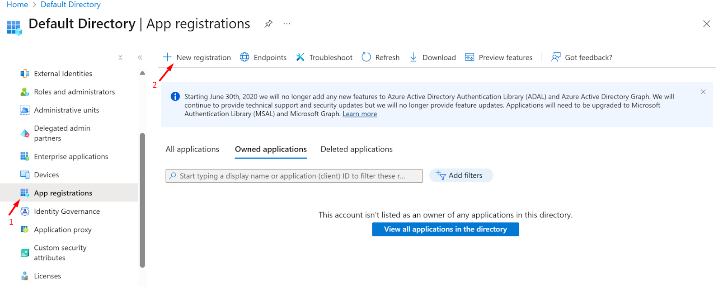Click Refresh label in toolbar

(x=387, y=57)
